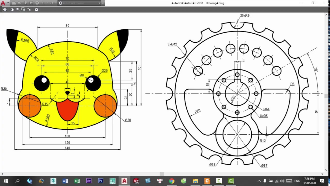The width and height of the screenshot is (330, 186).
Task: Select the Pan hand tool
Action: pyautogui.click(x=12, y=9)
